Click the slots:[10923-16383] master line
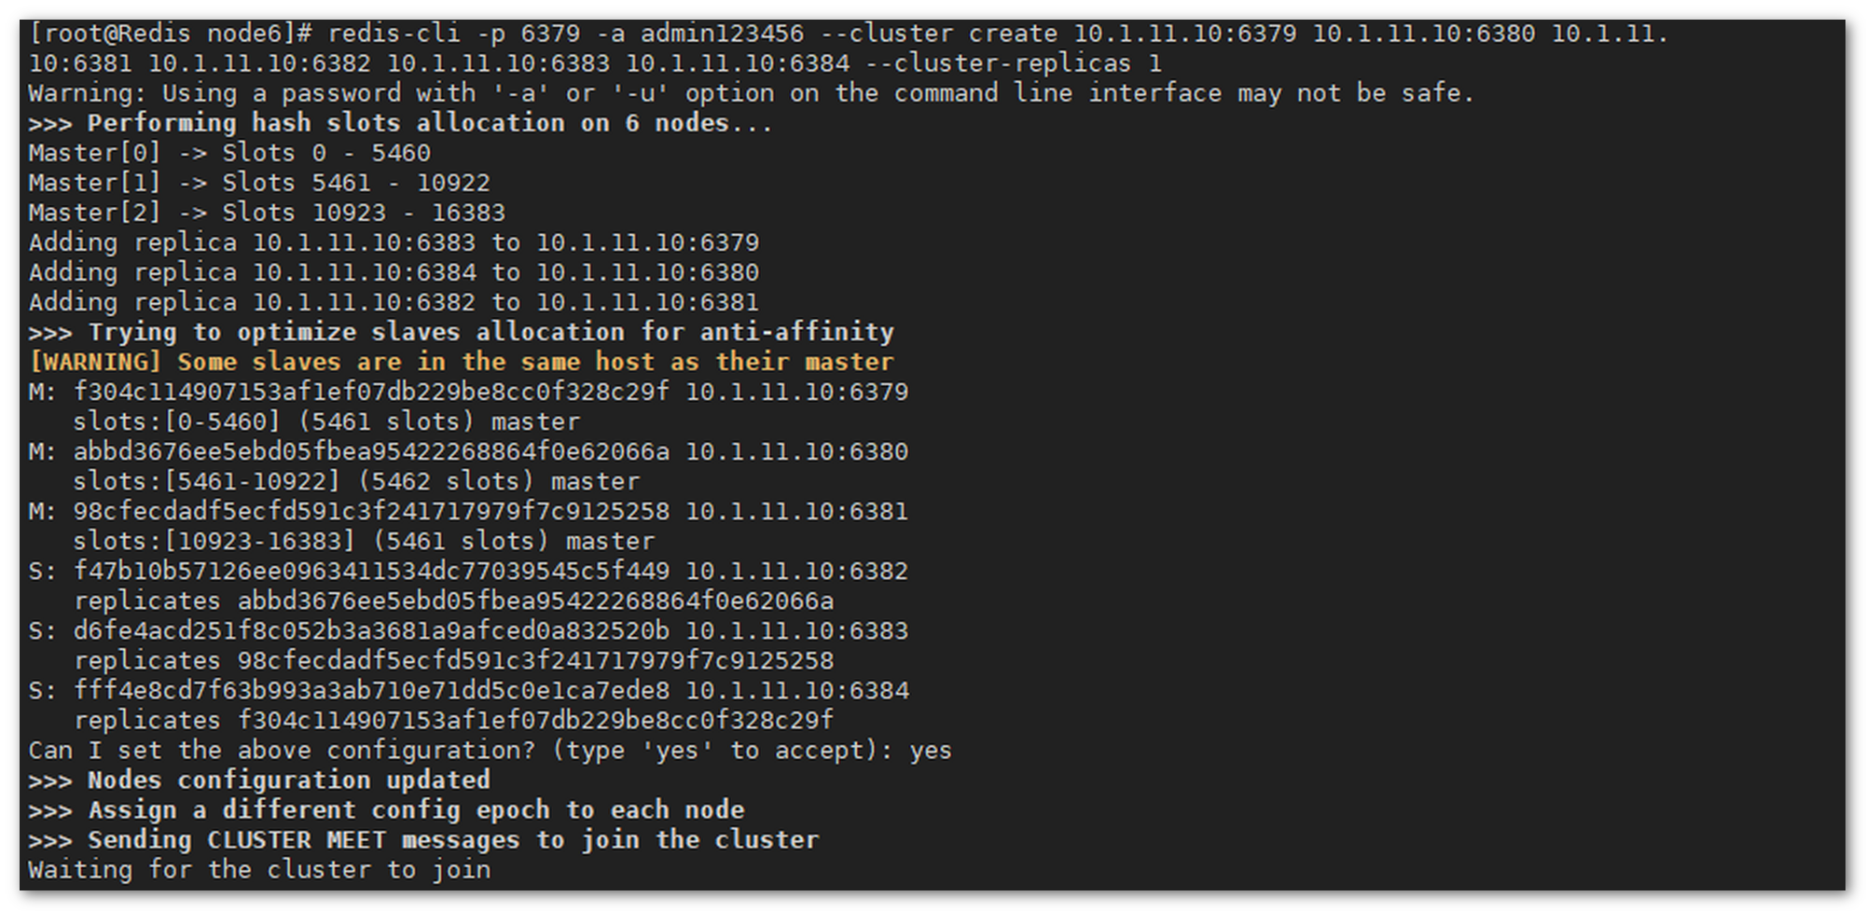1866x911 pixels. coord(364,541)
